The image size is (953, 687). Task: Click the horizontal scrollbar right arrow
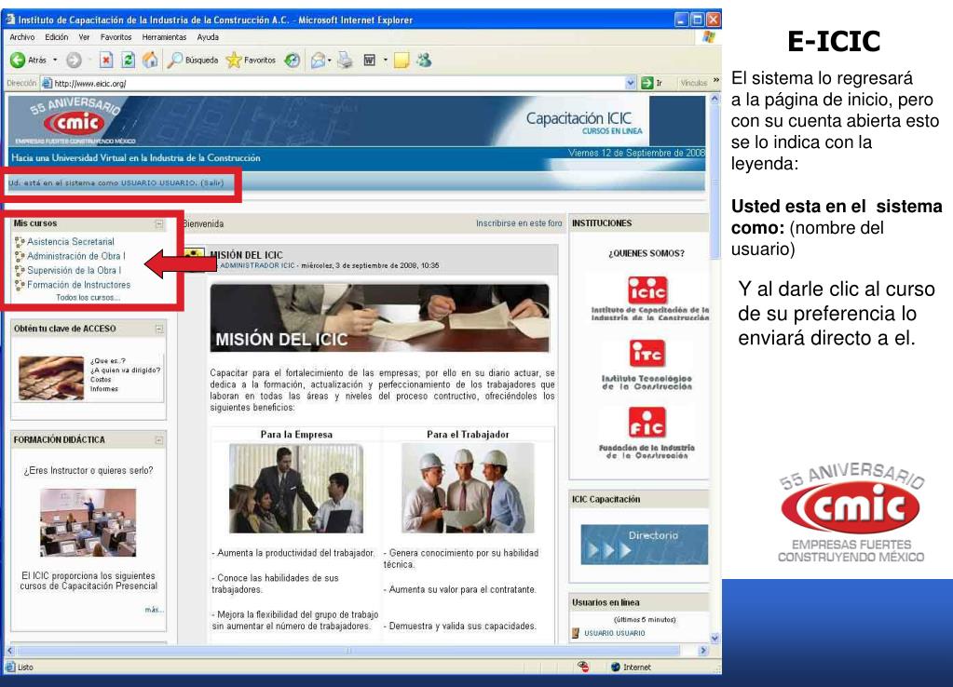pyautogui.click(x=703, y=651)
